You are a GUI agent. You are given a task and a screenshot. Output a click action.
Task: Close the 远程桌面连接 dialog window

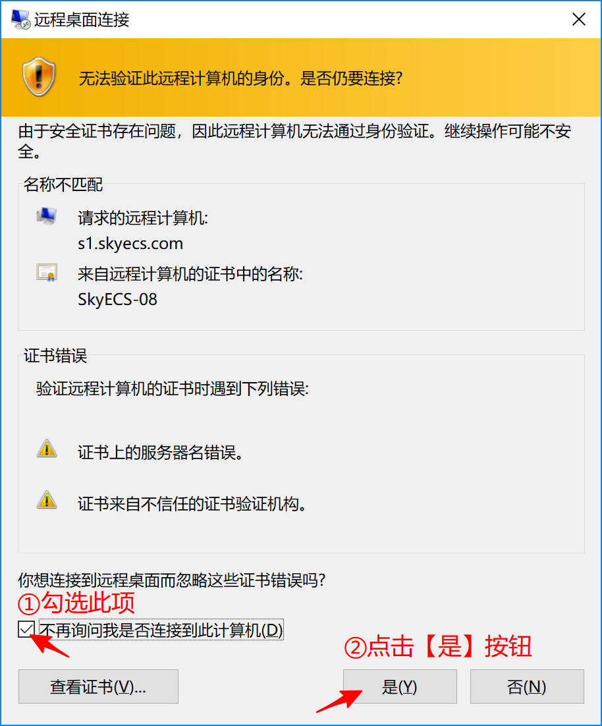click(579, 20)
